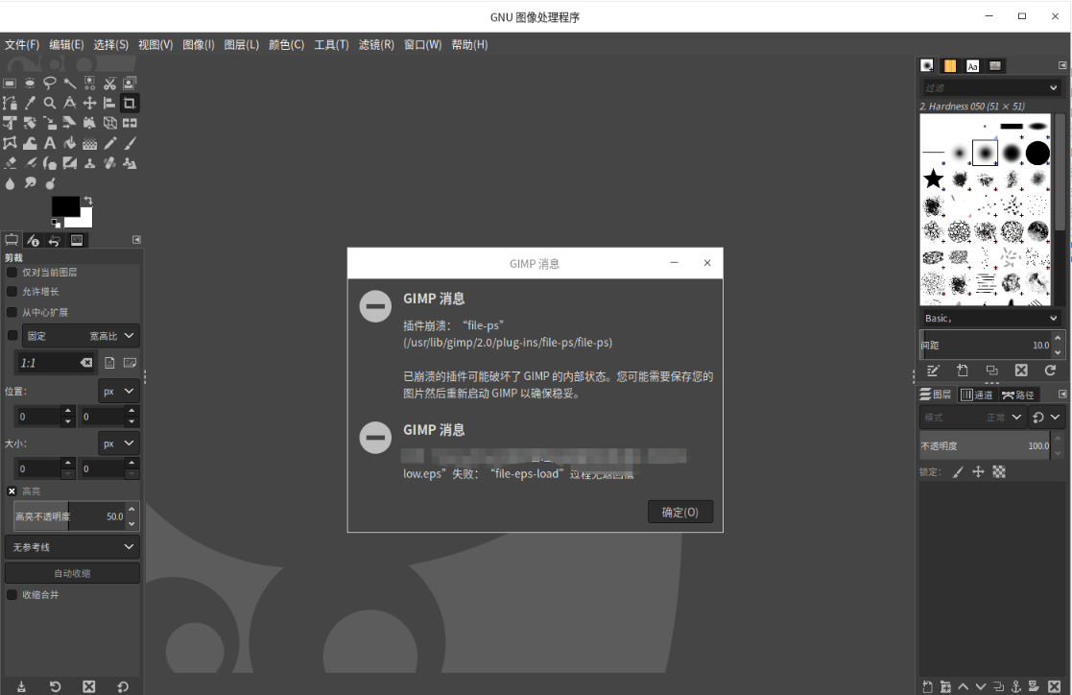Viewport: 1072px width, 695px height.
Task: Open the 无参考线 guides dropdown
Action: pos(71,546)
